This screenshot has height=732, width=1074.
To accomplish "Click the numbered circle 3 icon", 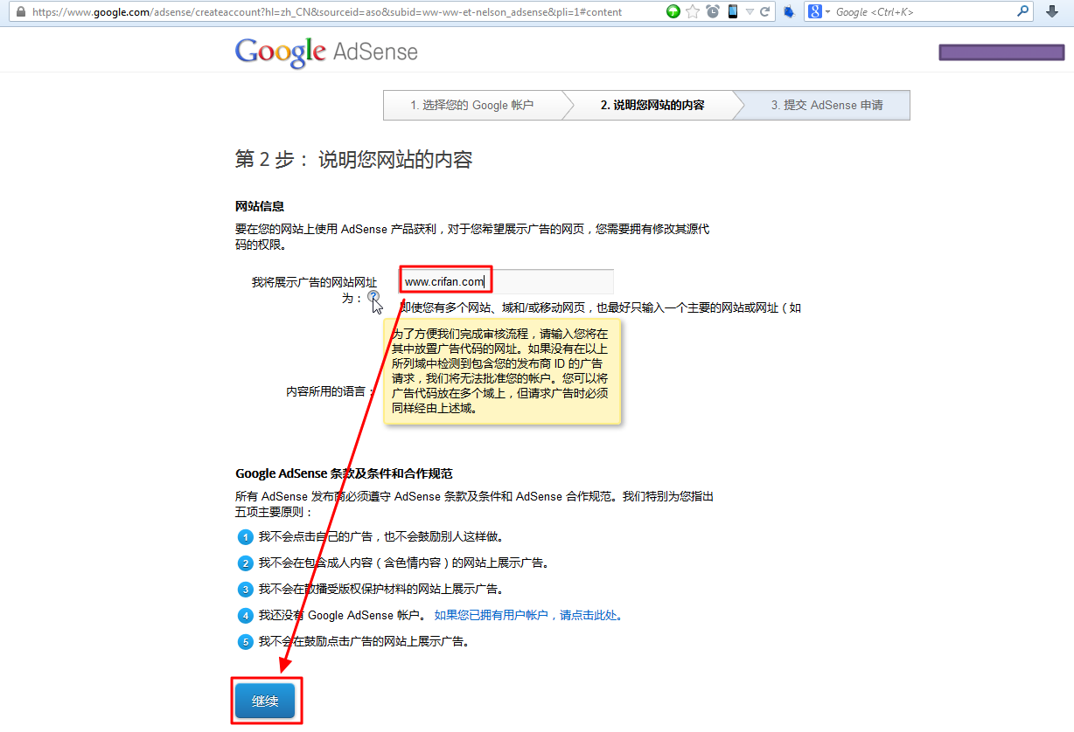I will coord(246,590).
